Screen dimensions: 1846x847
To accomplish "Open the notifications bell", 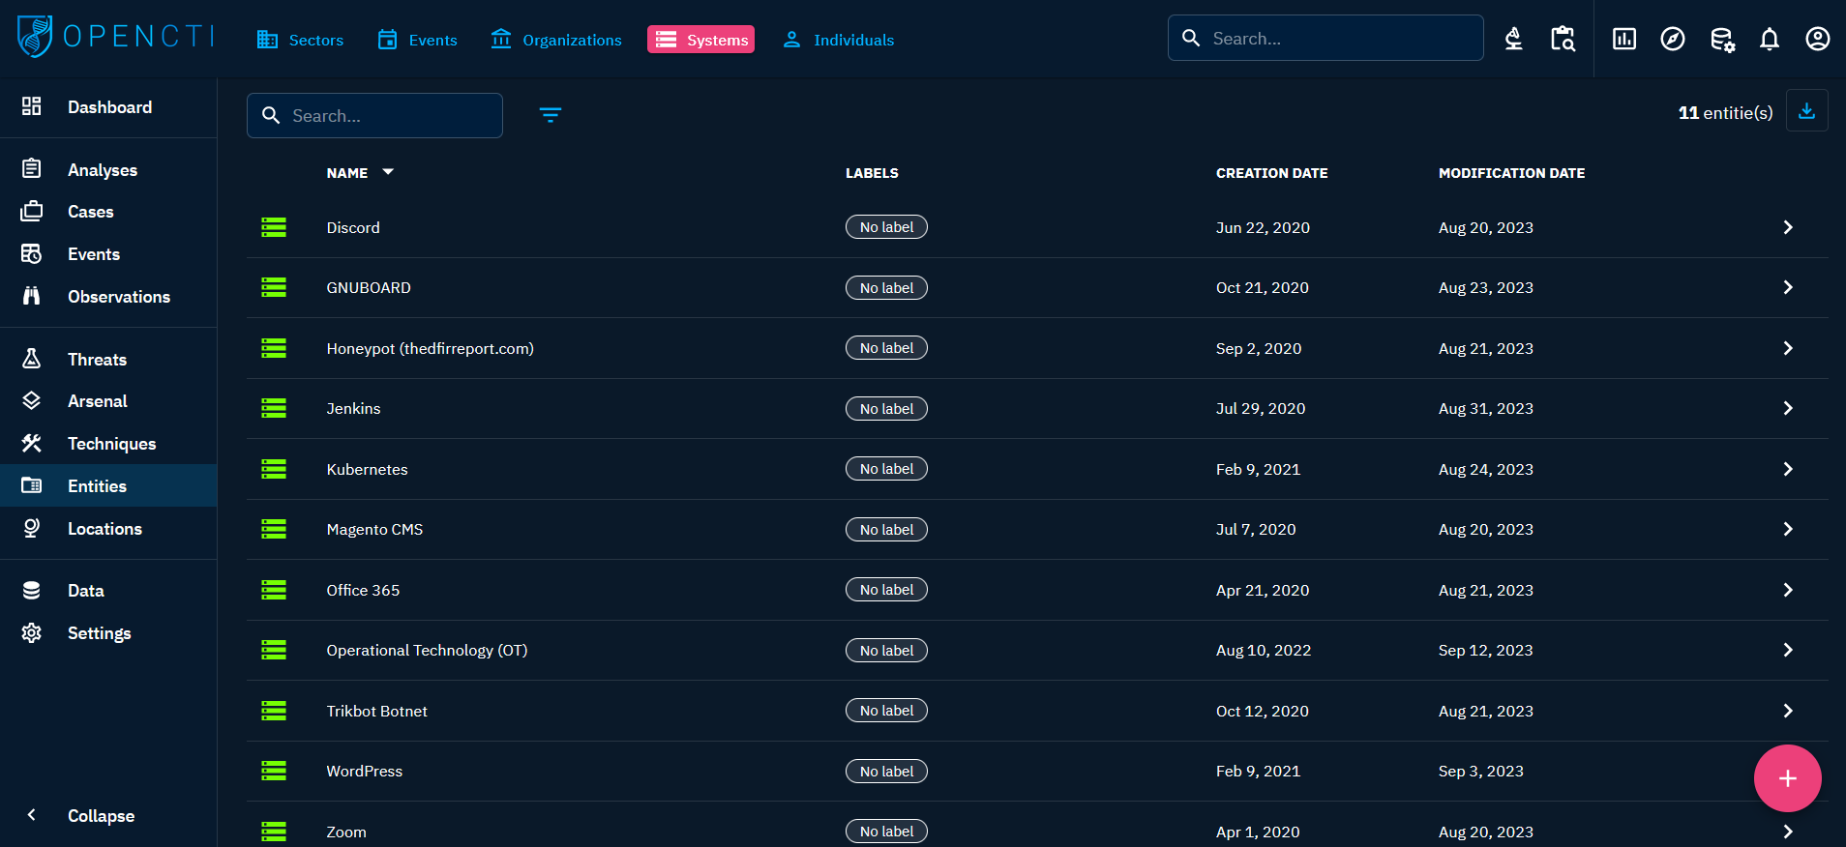I will click(1769, 39).
